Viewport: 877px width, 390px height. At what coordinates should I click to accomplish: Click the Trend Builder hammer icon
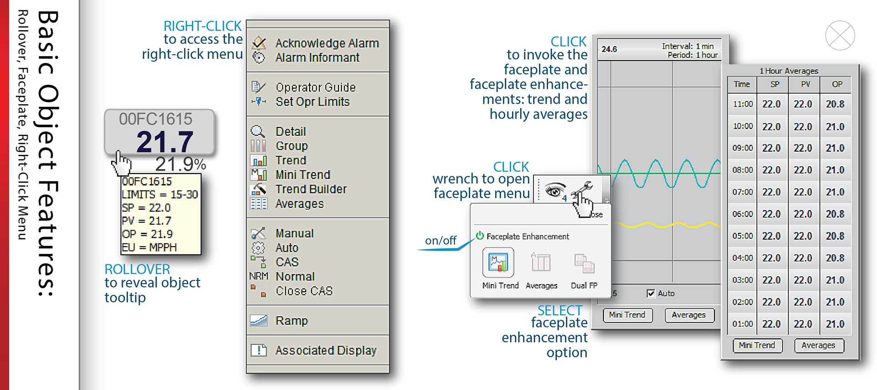click(259, 189)
